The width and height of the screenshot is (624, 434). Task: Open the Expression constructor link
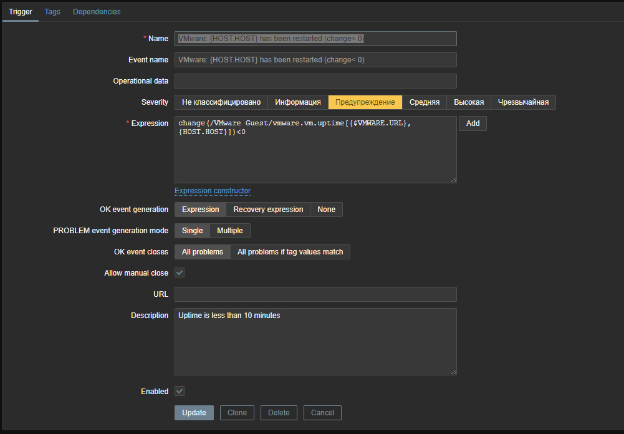click(x=213, y=191)
